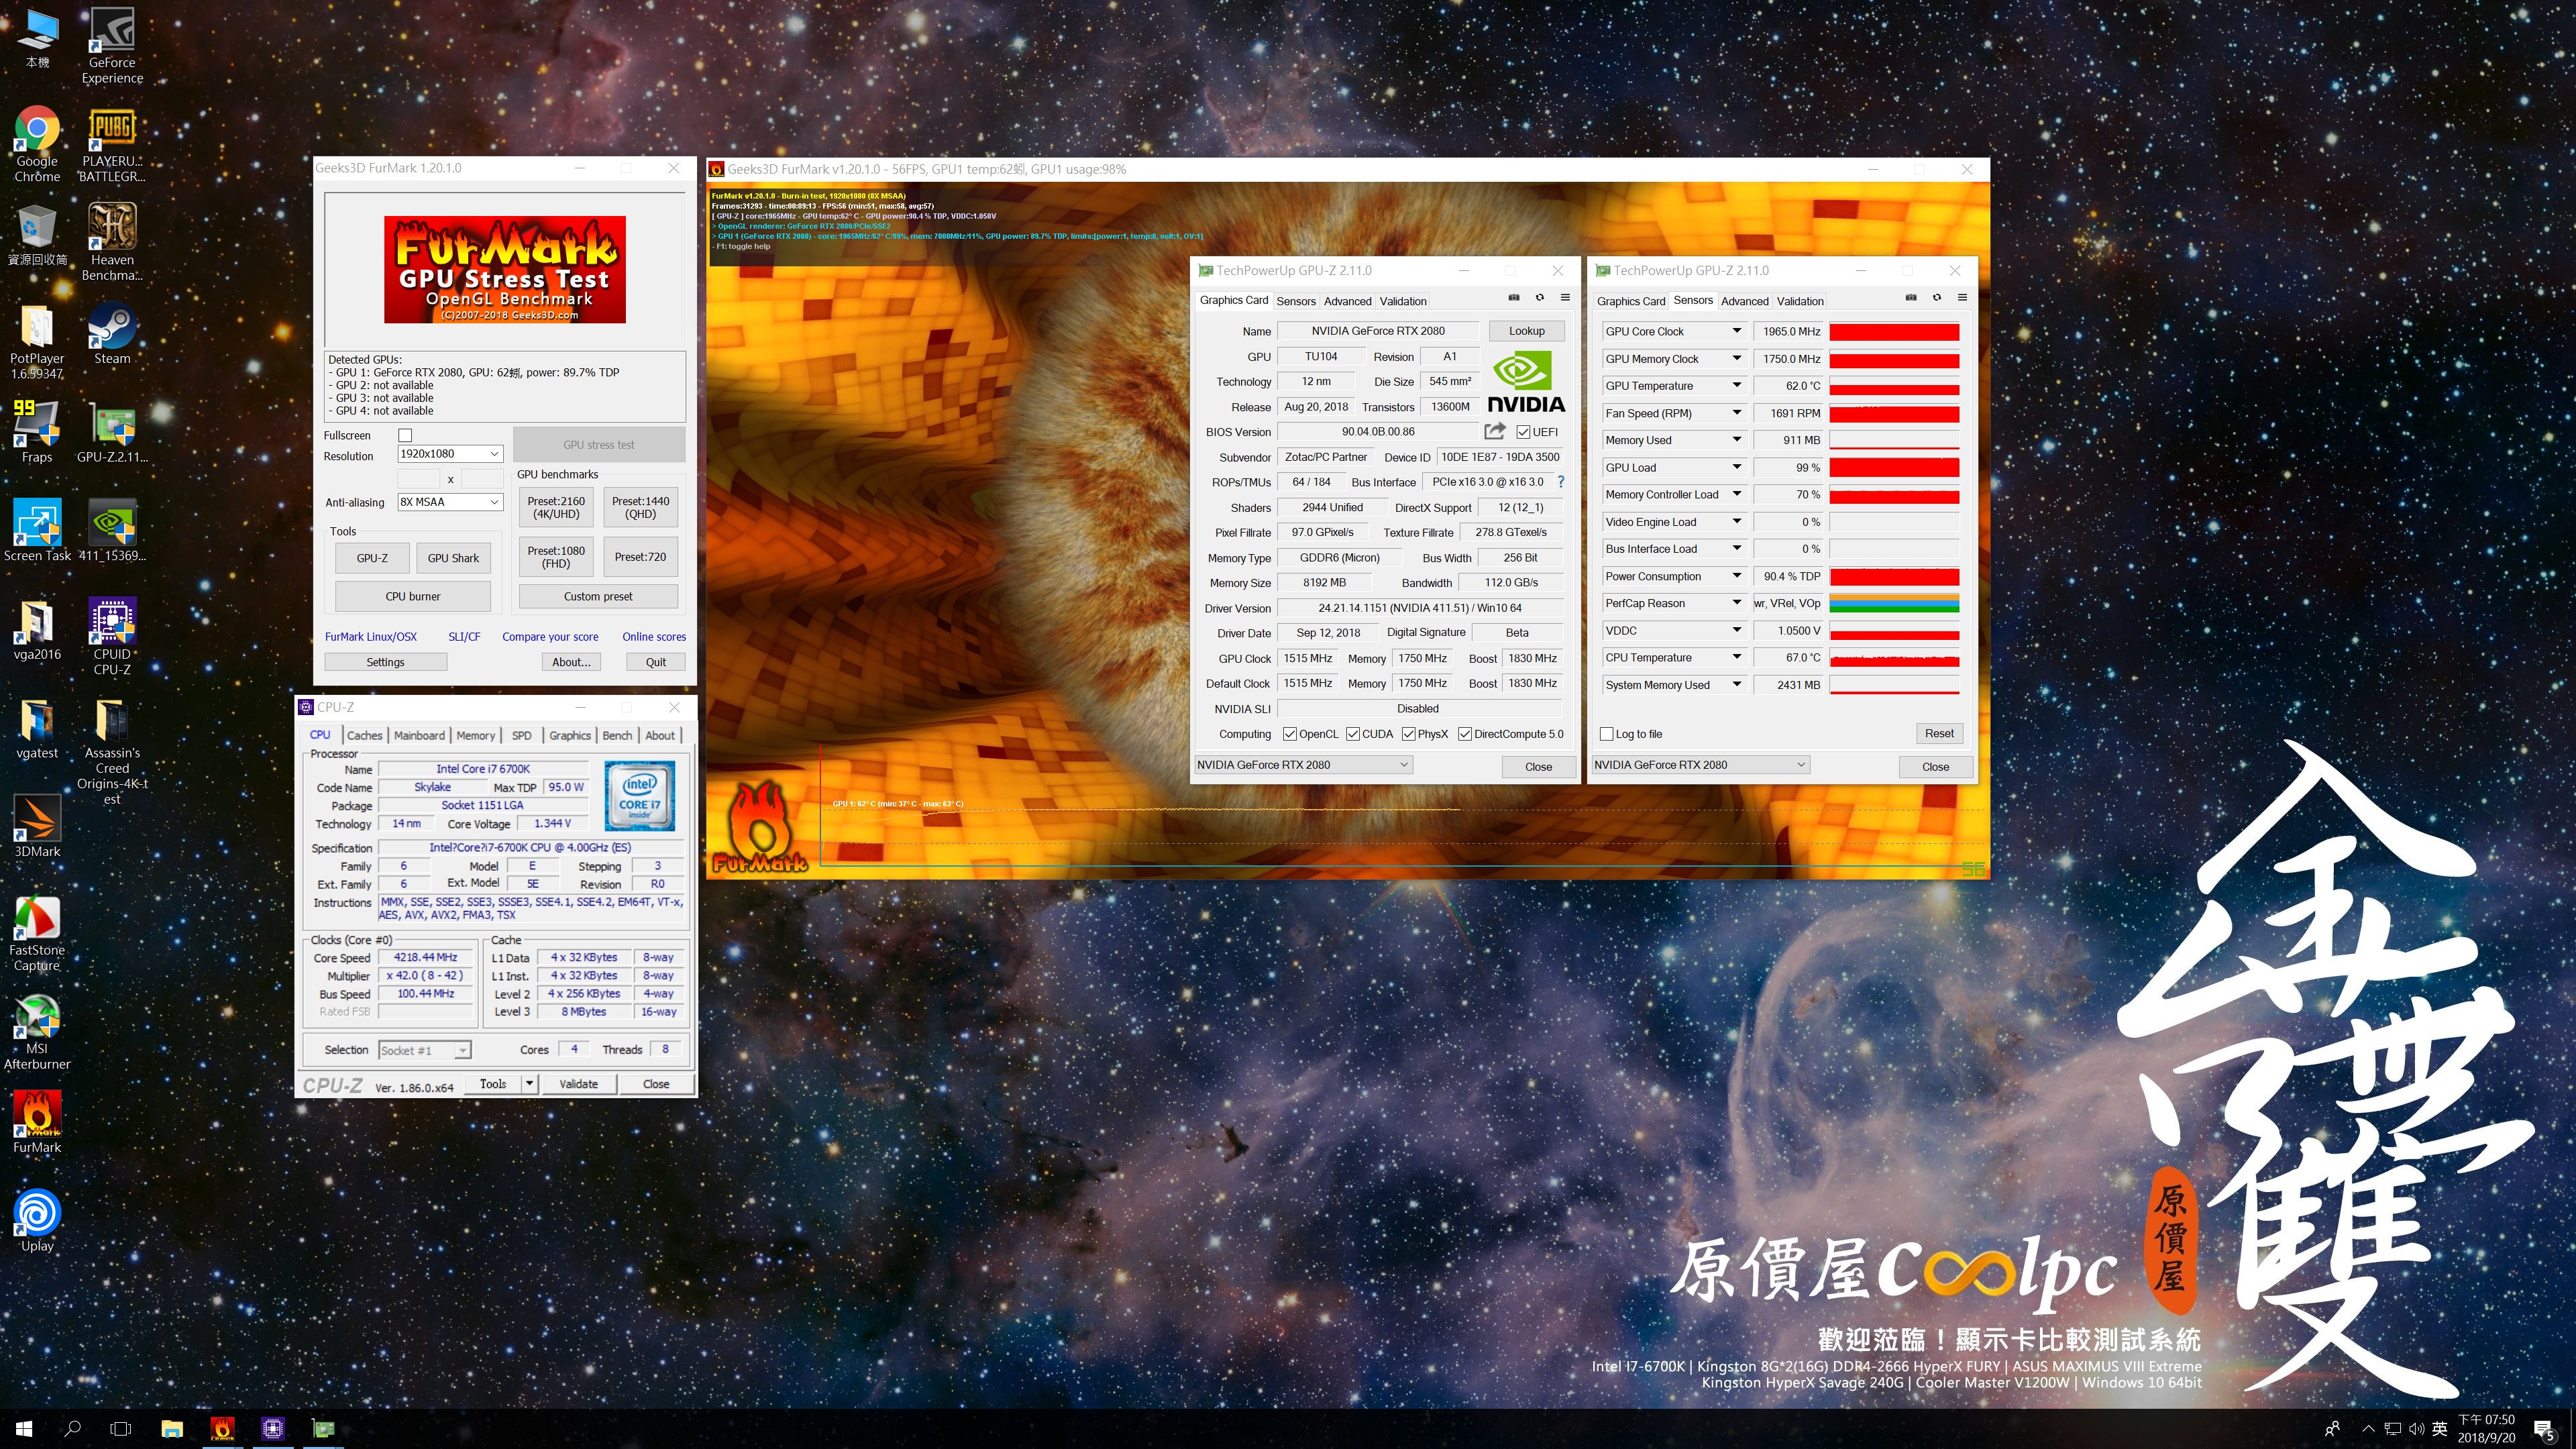The height and width of the screenshot is (1449, 2576).
Task: Click the custom resolution width input field
Action: (x=418, y=479)
